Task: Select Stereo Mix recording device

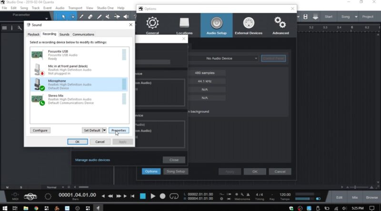Action: pyautogui.click(x=79, y=99)
